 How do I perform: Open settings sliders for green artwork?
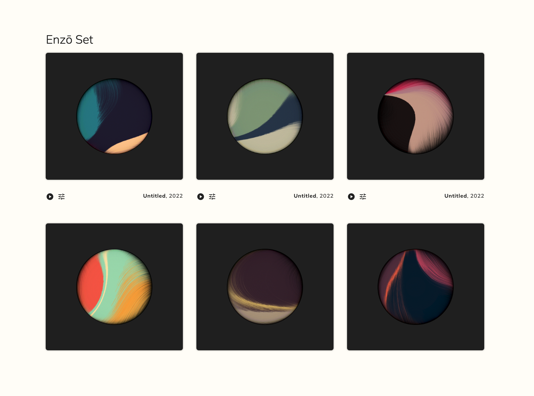[212, 197]
